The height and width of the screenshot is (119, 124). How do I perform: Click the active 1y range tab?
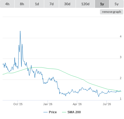tap(102, 4)
